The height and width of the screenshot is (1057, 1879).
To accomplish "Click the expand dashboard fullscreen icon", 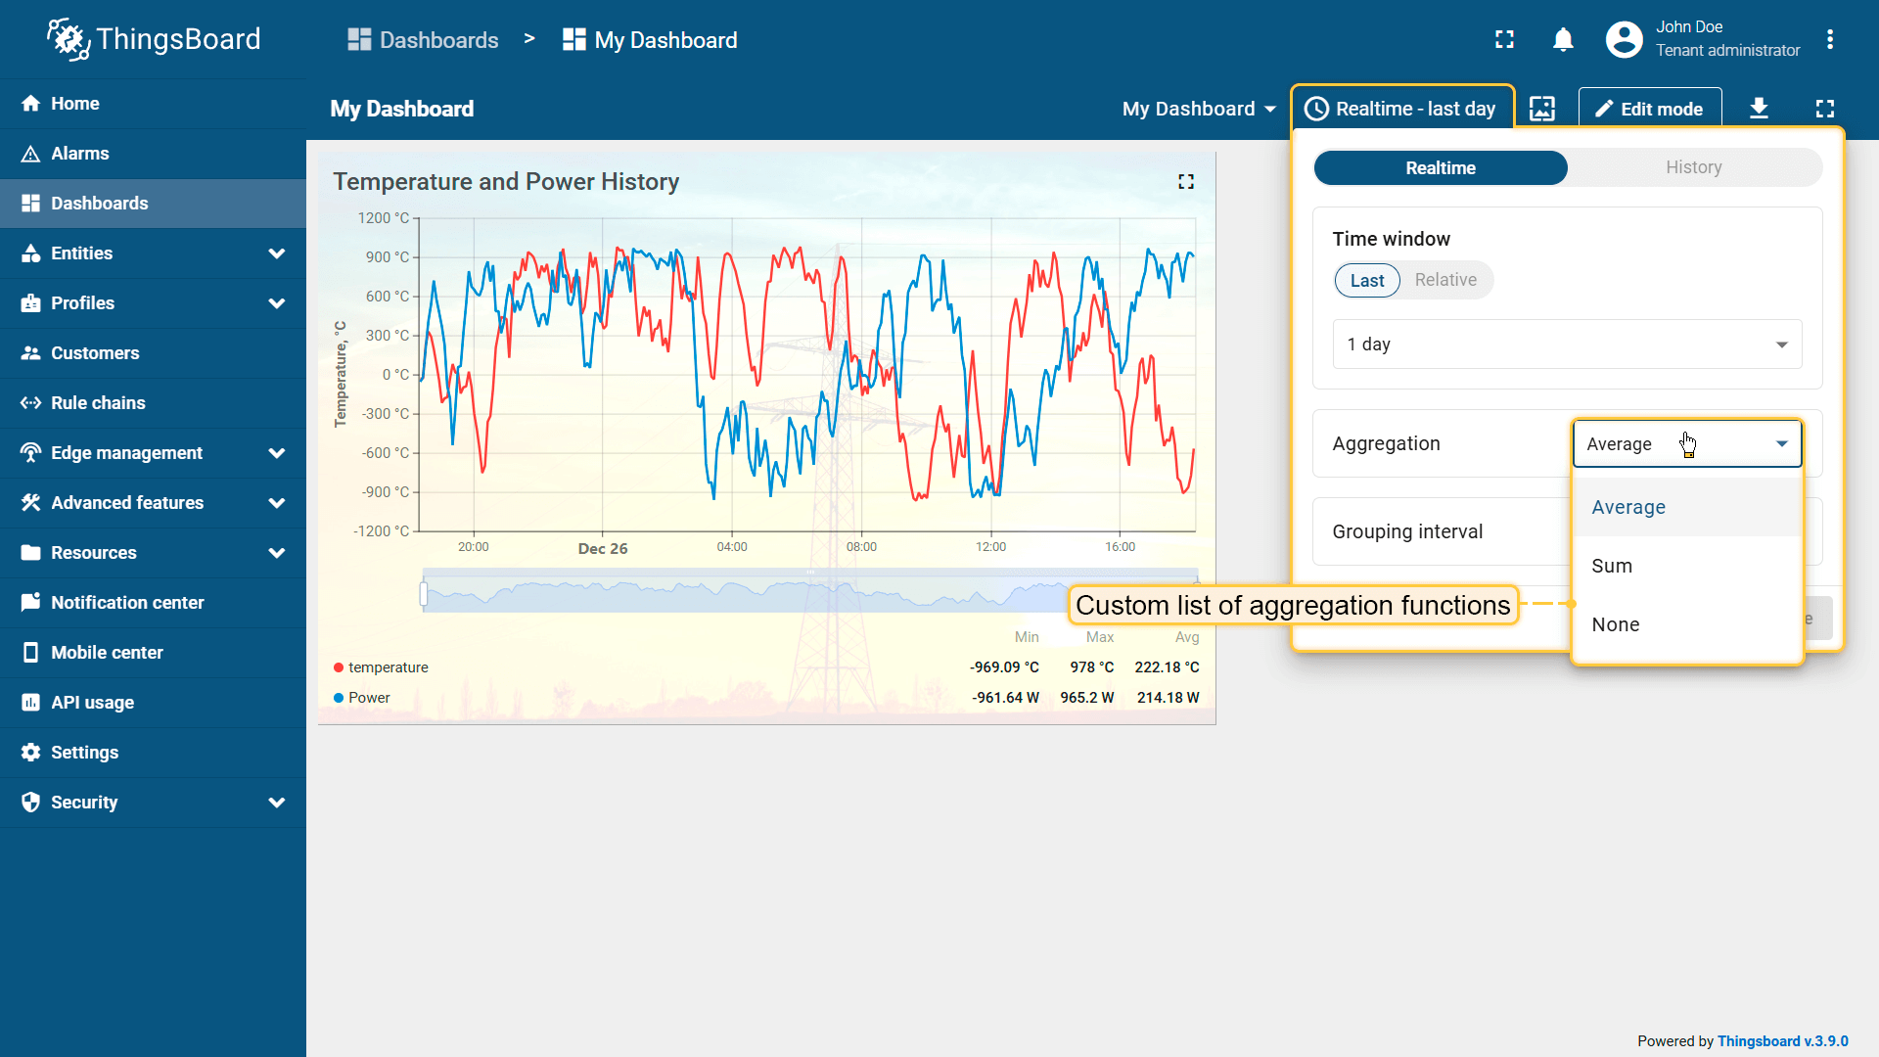I will (x=1825, y=109).
